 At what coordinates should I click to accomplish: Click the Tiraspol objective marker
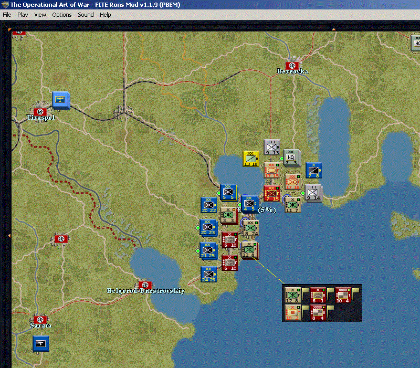click(40, 112)
